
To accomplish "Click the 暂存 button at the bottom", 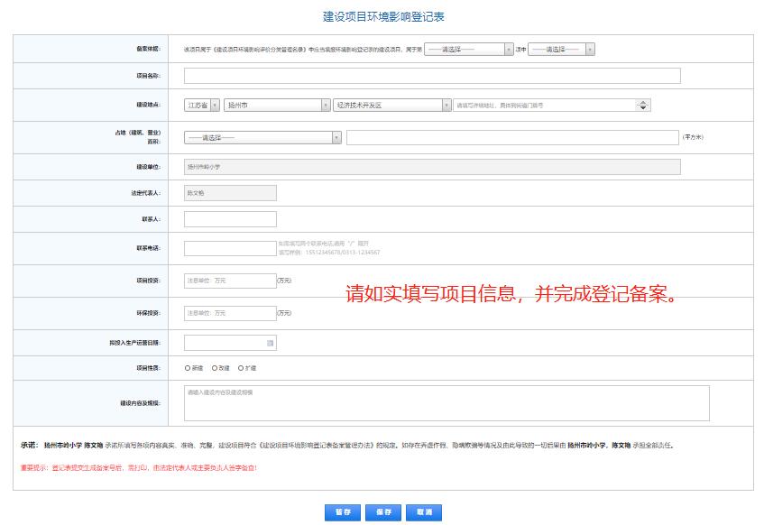I will (x=341, y=511).
